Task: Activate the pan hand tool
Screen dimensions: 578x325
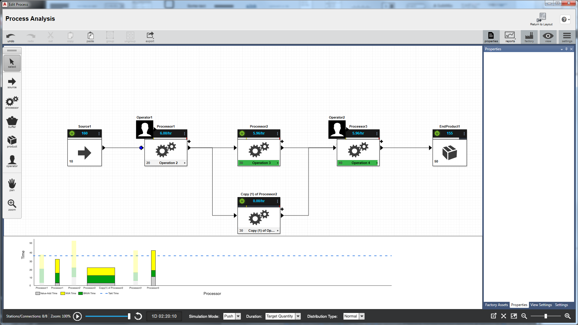Action: tap(12, 185)
